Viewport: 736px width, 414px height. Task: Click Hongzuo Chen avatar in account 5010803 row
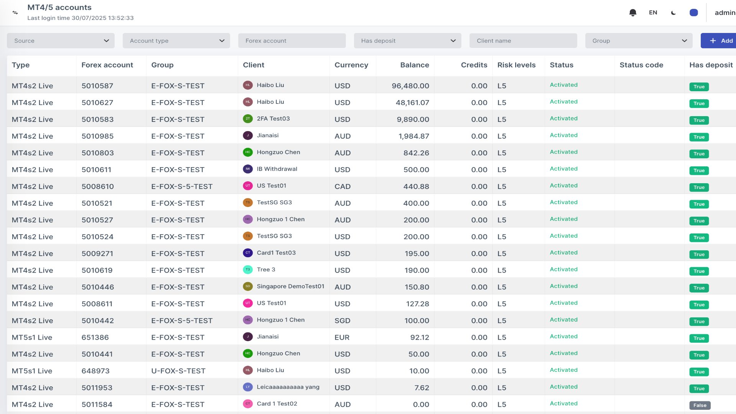click(248, 152)
